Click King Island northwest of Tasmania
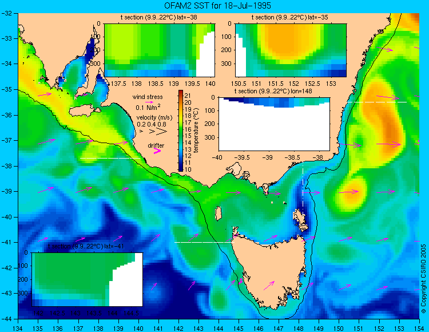 click(x=218, y=214)
